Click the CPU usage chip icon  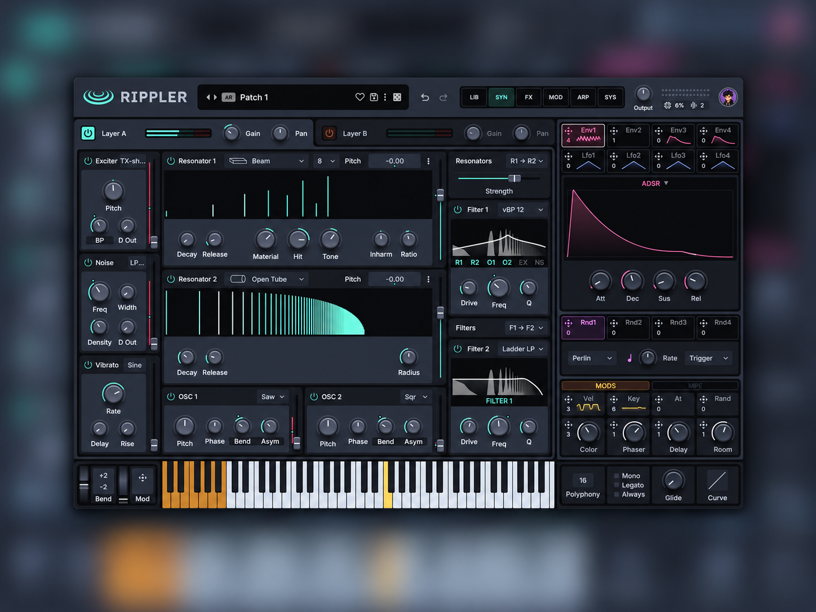click(668, 105)
